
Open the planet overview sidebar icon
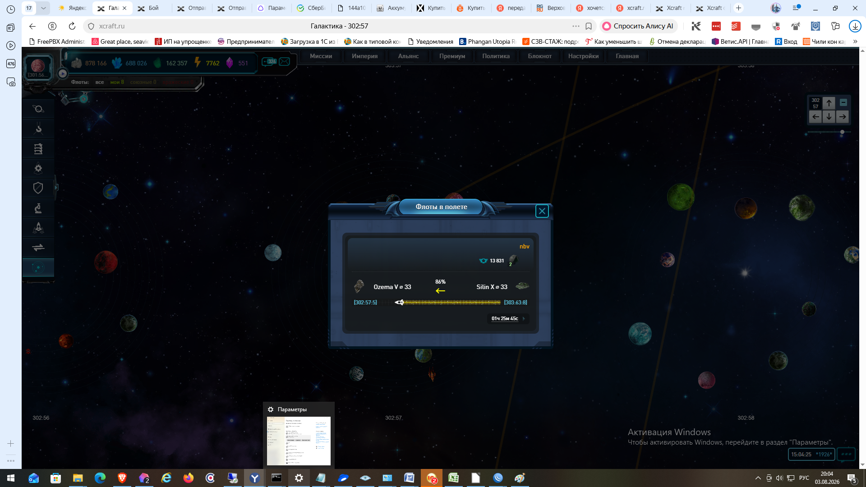click(x=38, y=109)
